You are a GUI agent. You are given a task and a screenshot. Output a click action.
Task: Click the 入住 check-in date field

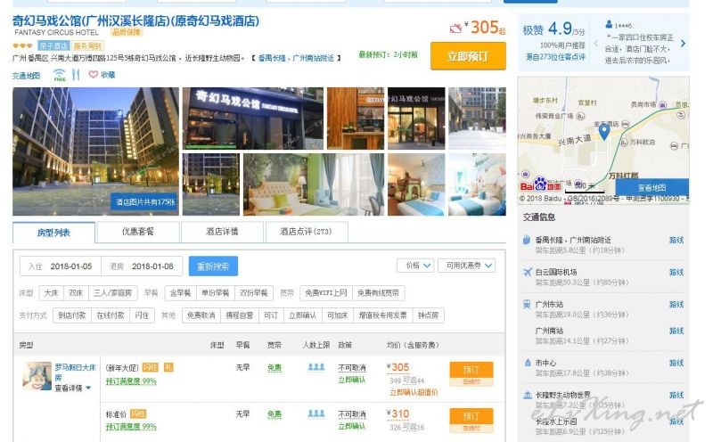[x=61, y=266]
